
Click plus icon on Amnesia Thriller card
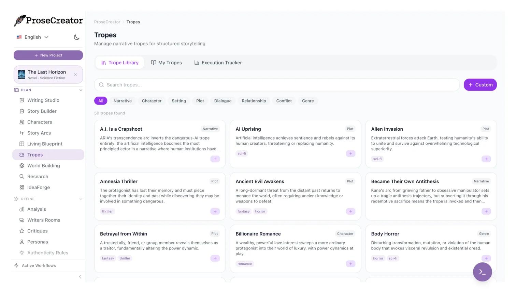pos(215,211)
